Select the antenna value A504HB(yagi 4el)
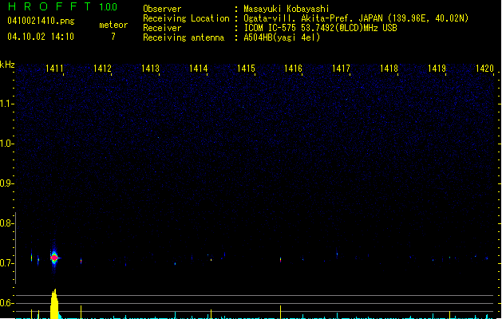Image resolution: width=502 pixels, height=319 pixels. pos(282,37)
